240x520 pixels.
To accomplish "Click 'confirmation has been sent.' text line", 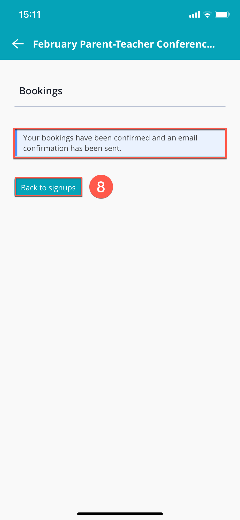I will click(x=72, y=148).
